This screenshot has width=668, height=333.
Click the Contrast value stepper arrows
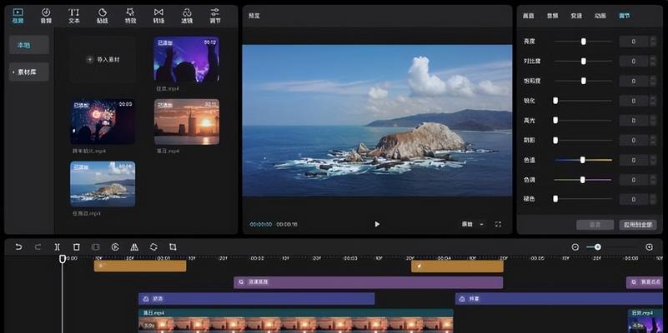tap(653, 62)
